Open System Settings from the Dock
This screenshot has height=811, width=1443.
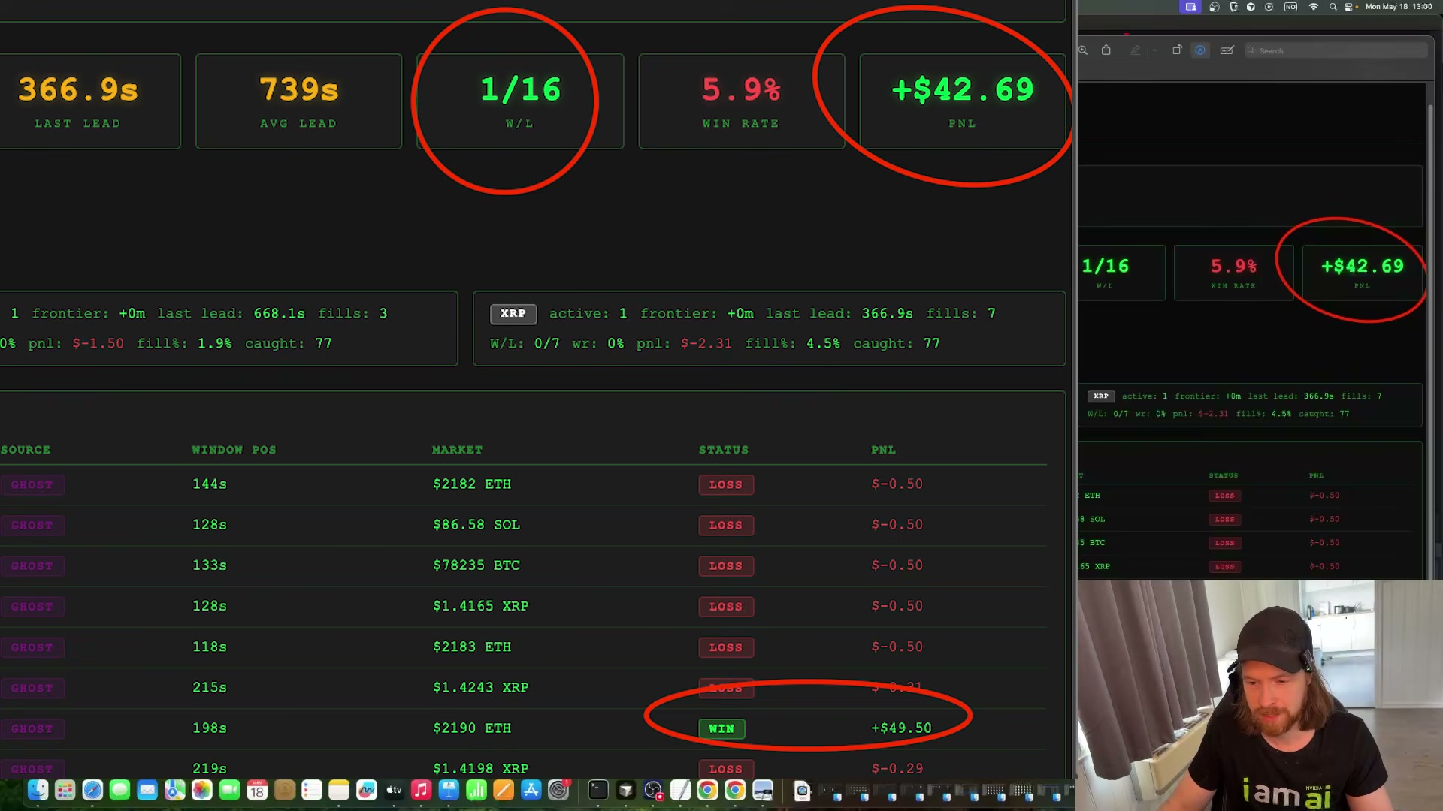click(x=558, y=790)
